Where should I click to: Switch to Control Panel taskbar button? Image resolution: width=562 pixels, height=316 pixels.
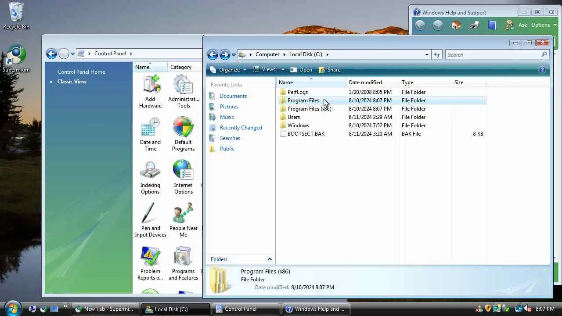point(246,309)
